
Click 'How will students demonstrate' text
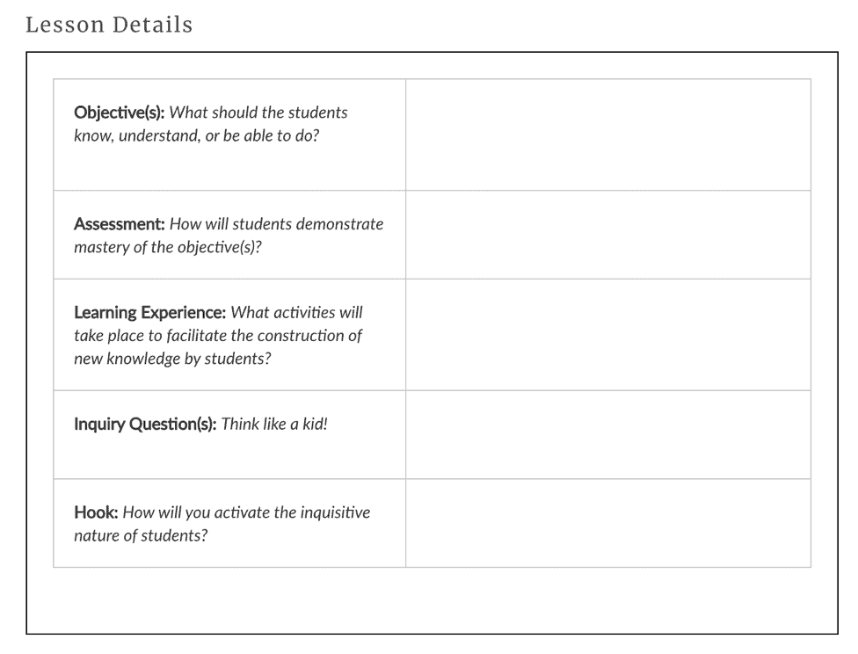[x=277, y=224]
